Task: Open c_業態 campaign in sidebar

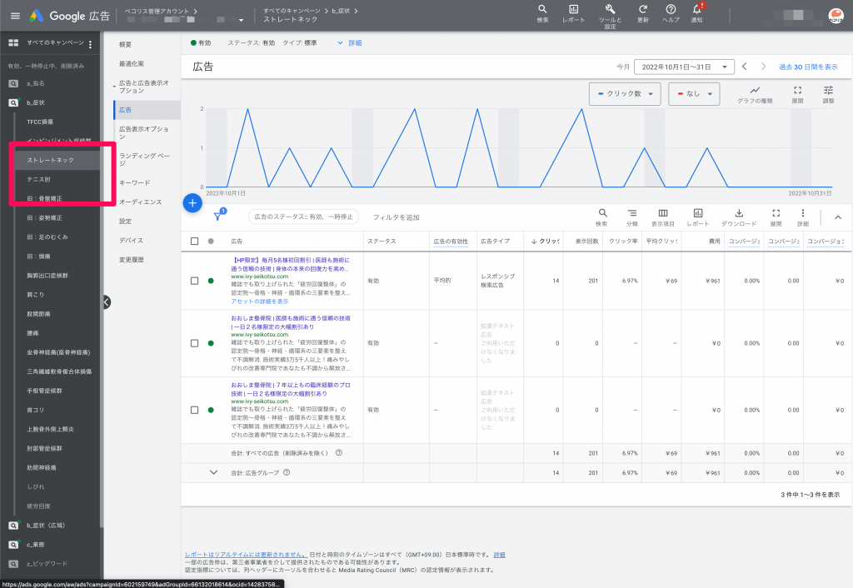Action: pyautogui.click(x=35, y=545)
